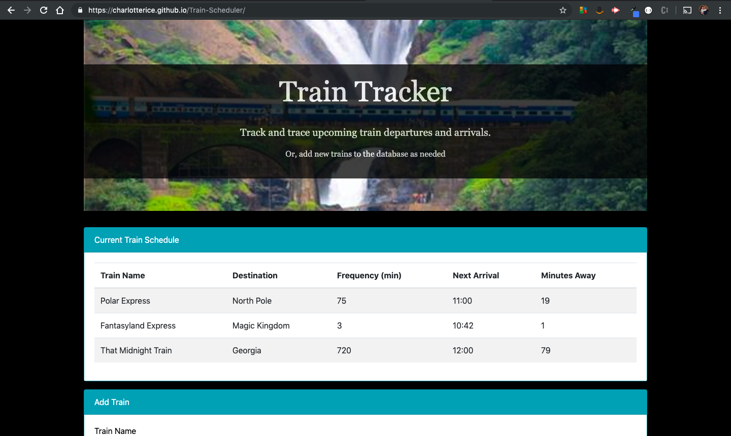Open the red video recorder extension
This screenshot has height=436, width=731.
tap(616, 10)
